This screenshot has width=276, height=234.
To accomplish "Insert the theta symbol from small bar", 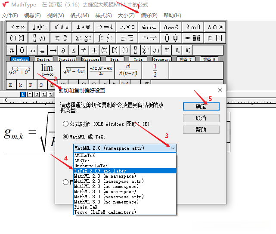I will 22,50.
